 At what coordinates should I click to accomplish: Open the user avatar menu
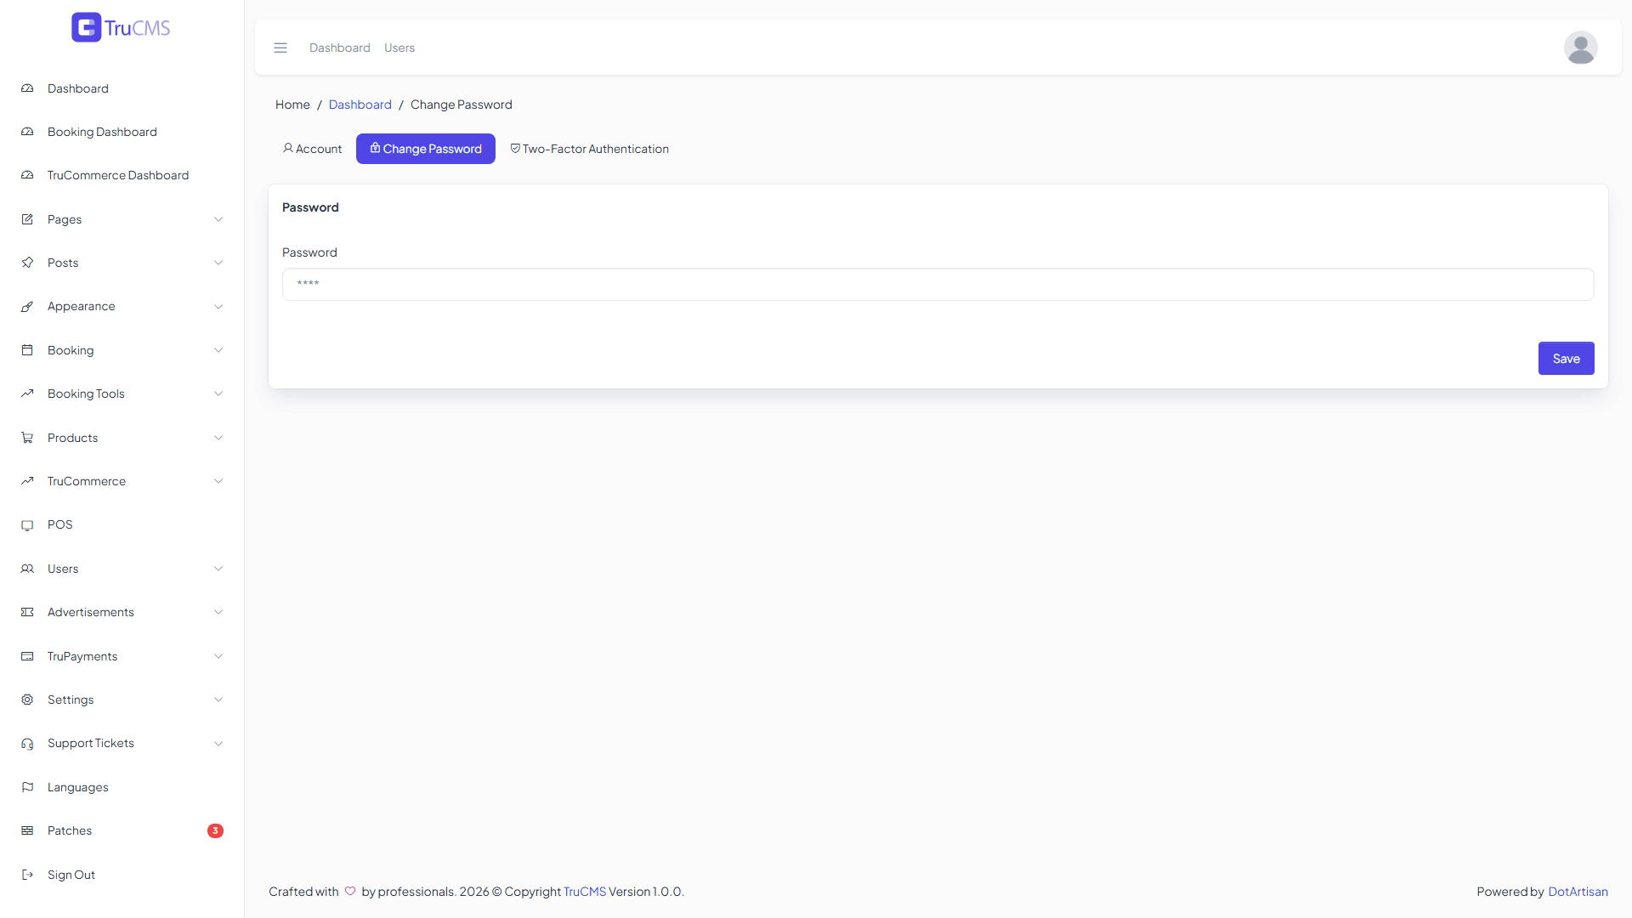coord(1580,48)
